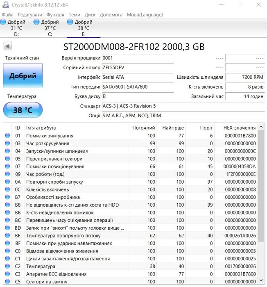Click the attribute list scrollbar thumb
267x287 pixels.
tap(261, 186)
